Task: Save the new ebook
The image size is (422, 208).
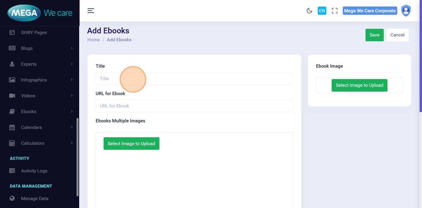Action: [374, 35]
